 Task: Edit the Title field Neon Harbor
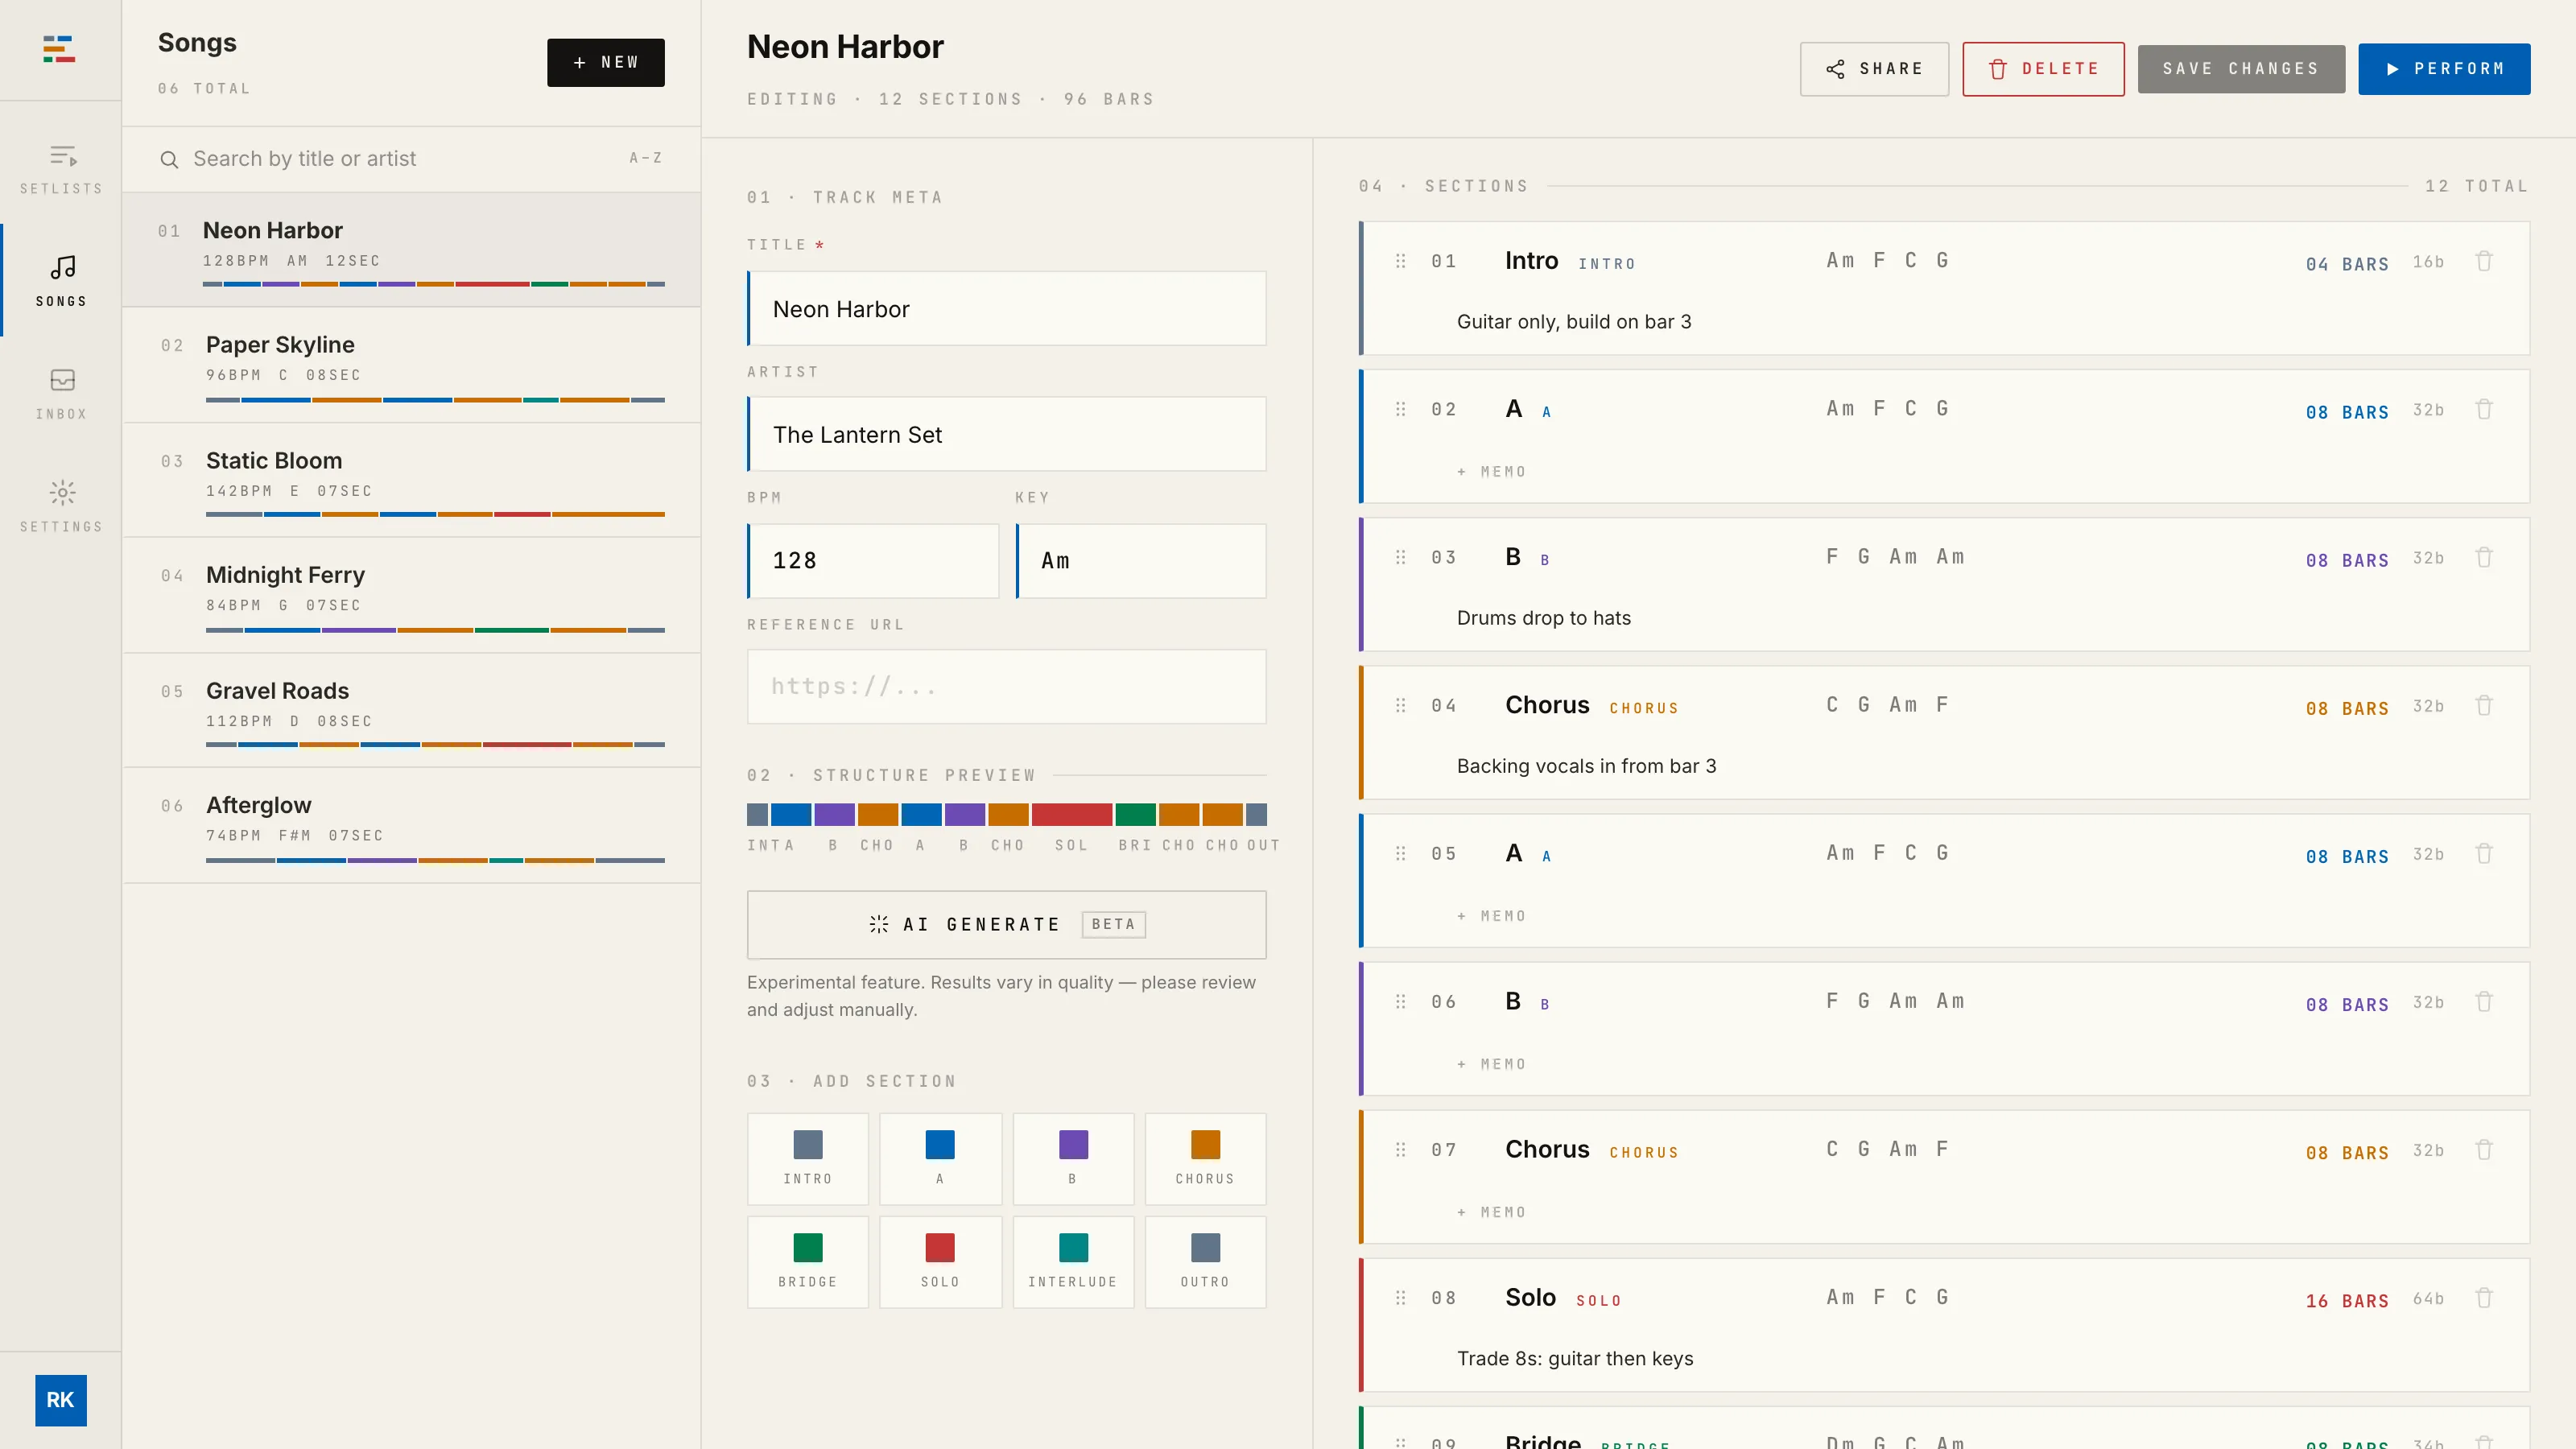tap(1006, 309)
